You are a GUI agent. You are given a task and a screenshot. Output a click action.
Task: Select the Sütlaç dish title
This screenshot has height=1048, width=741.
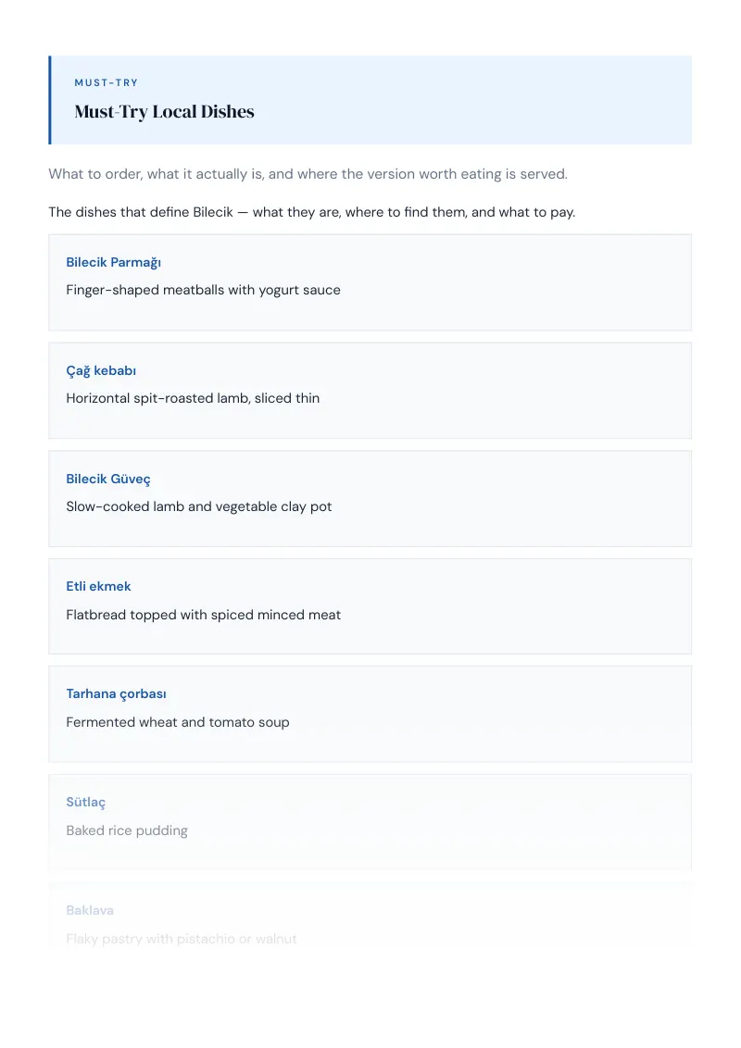[85, 802]
